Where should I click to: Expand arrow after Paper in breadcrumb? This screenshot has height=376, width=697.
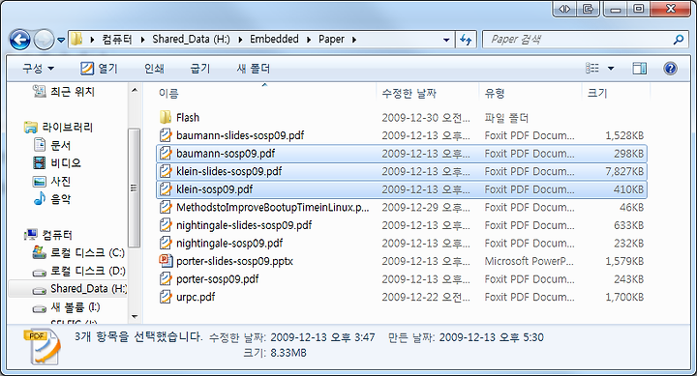(354, 40)
